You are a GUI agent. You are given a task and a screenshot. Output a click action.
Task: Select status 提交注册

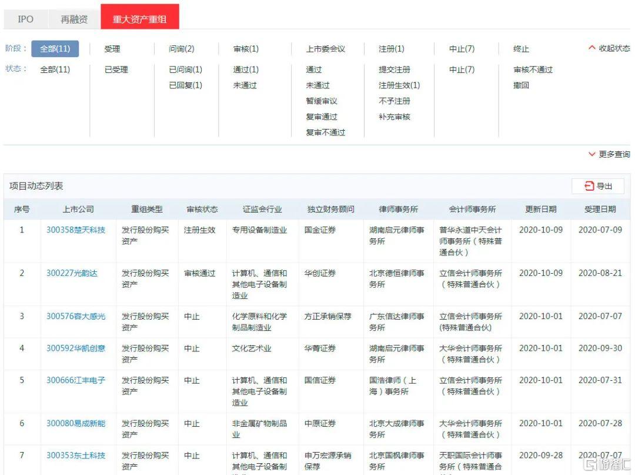pos(395,69)
